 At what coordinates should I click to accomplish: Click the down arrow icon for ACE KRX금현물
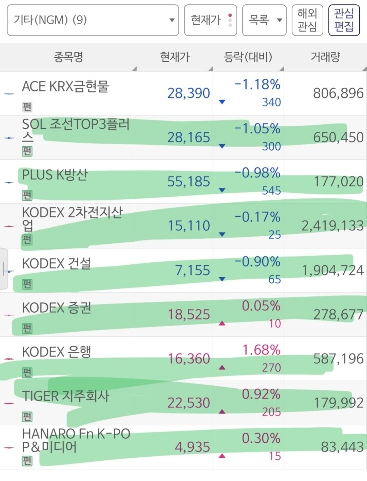coord(222,102)
